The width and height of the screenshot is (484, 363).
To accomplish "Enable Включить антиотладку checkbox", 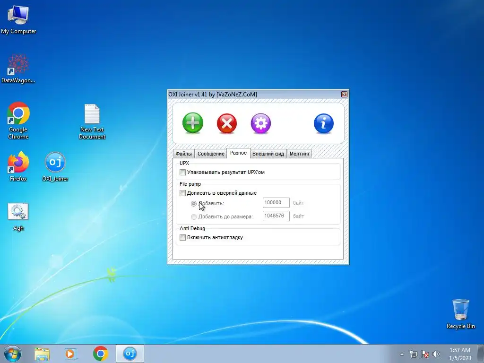I will (183, 237).
